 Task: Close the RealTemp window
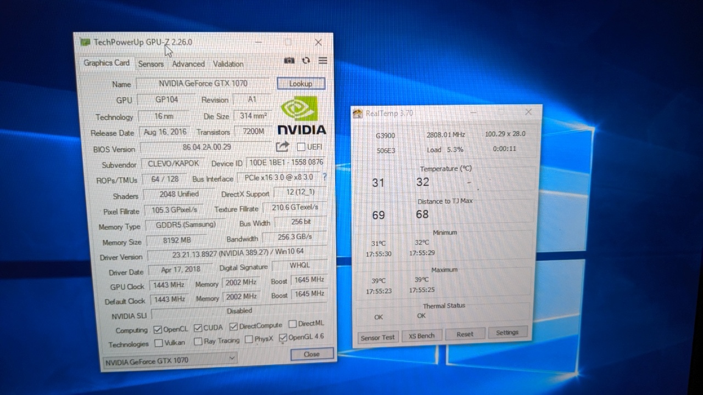(528, 112)
